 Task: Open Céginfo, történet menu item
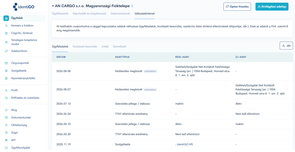pos(22,33)
